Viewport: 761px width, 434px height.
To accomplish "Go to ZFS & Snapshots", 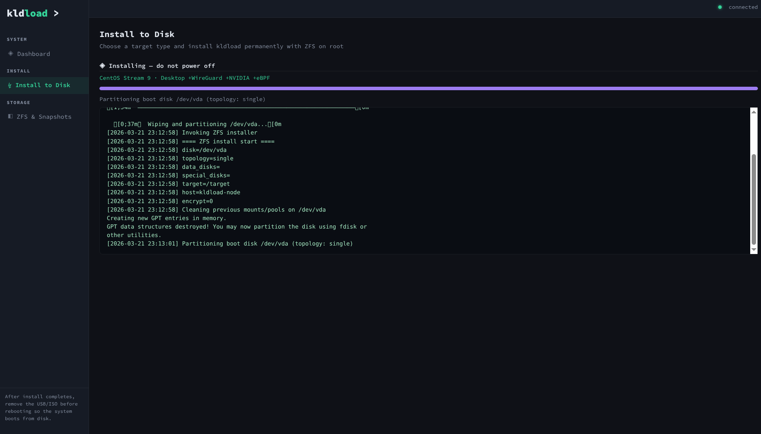I will pos(44,117).
